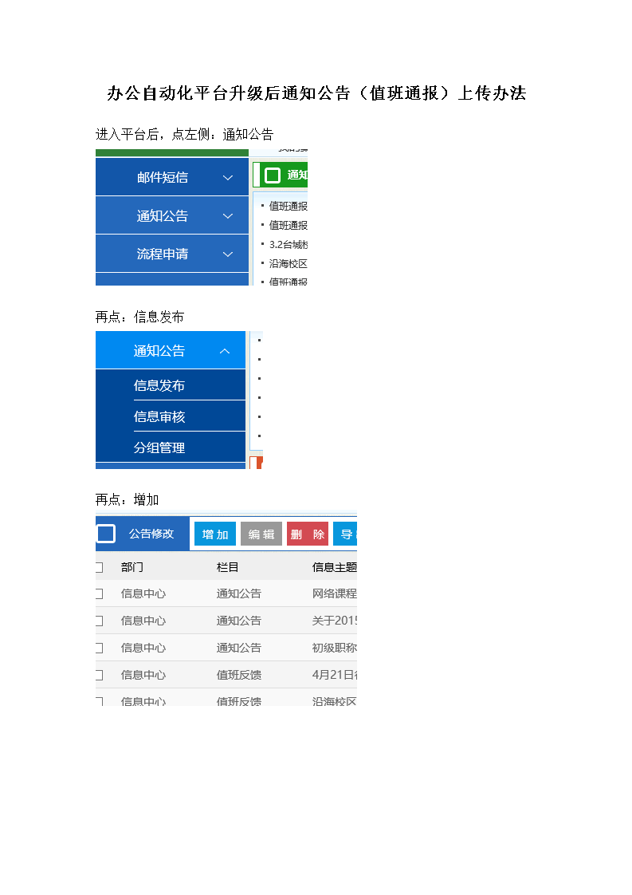Check the row with 4月21日 subject
This screenshot has height=895, width=632.
coord(100,675)
